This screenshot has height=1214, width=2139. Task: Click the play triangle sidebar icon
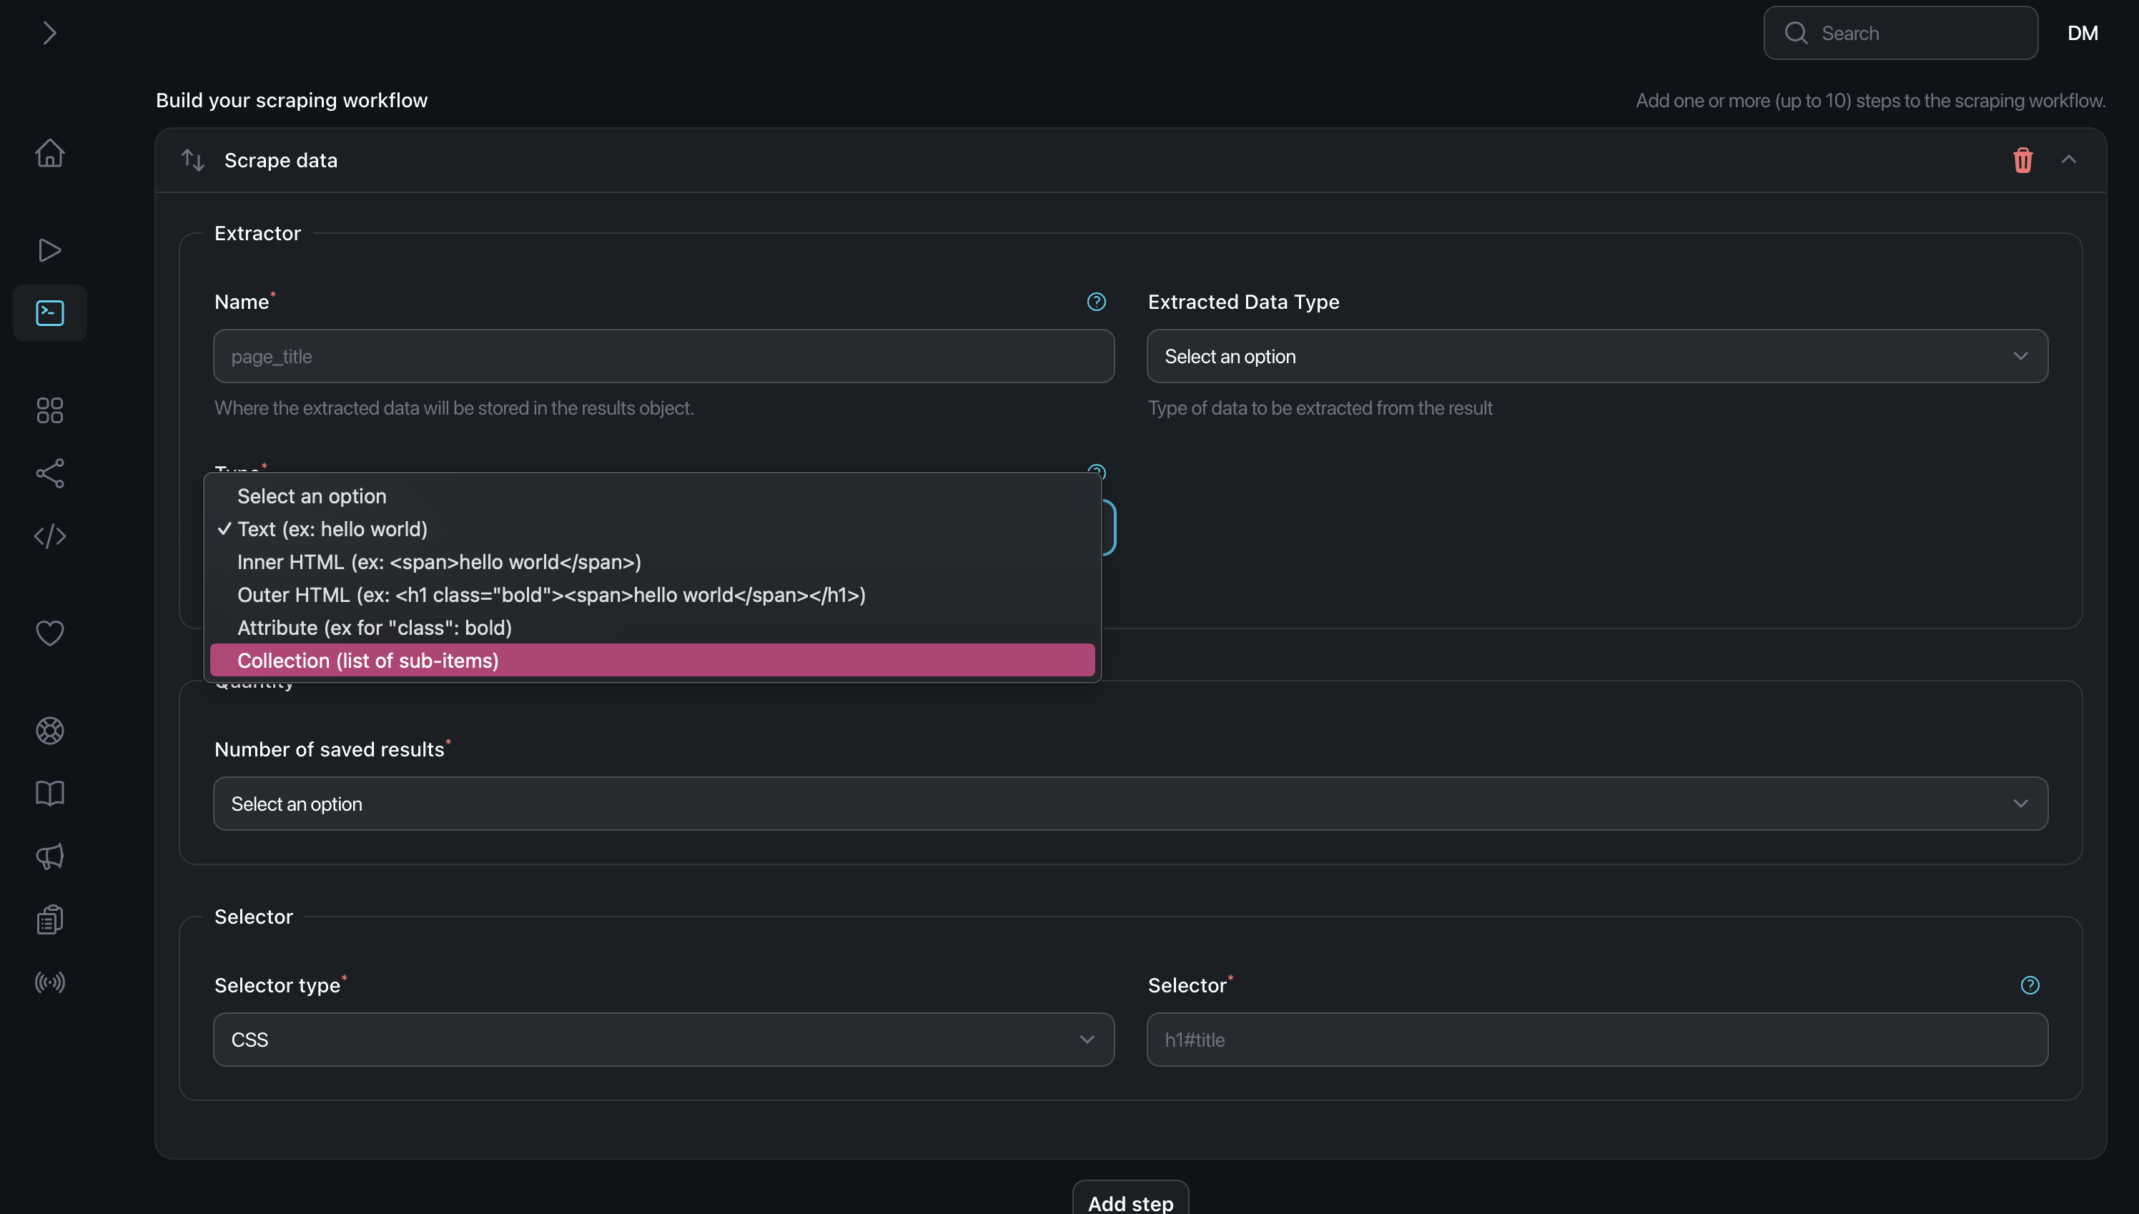49,250
